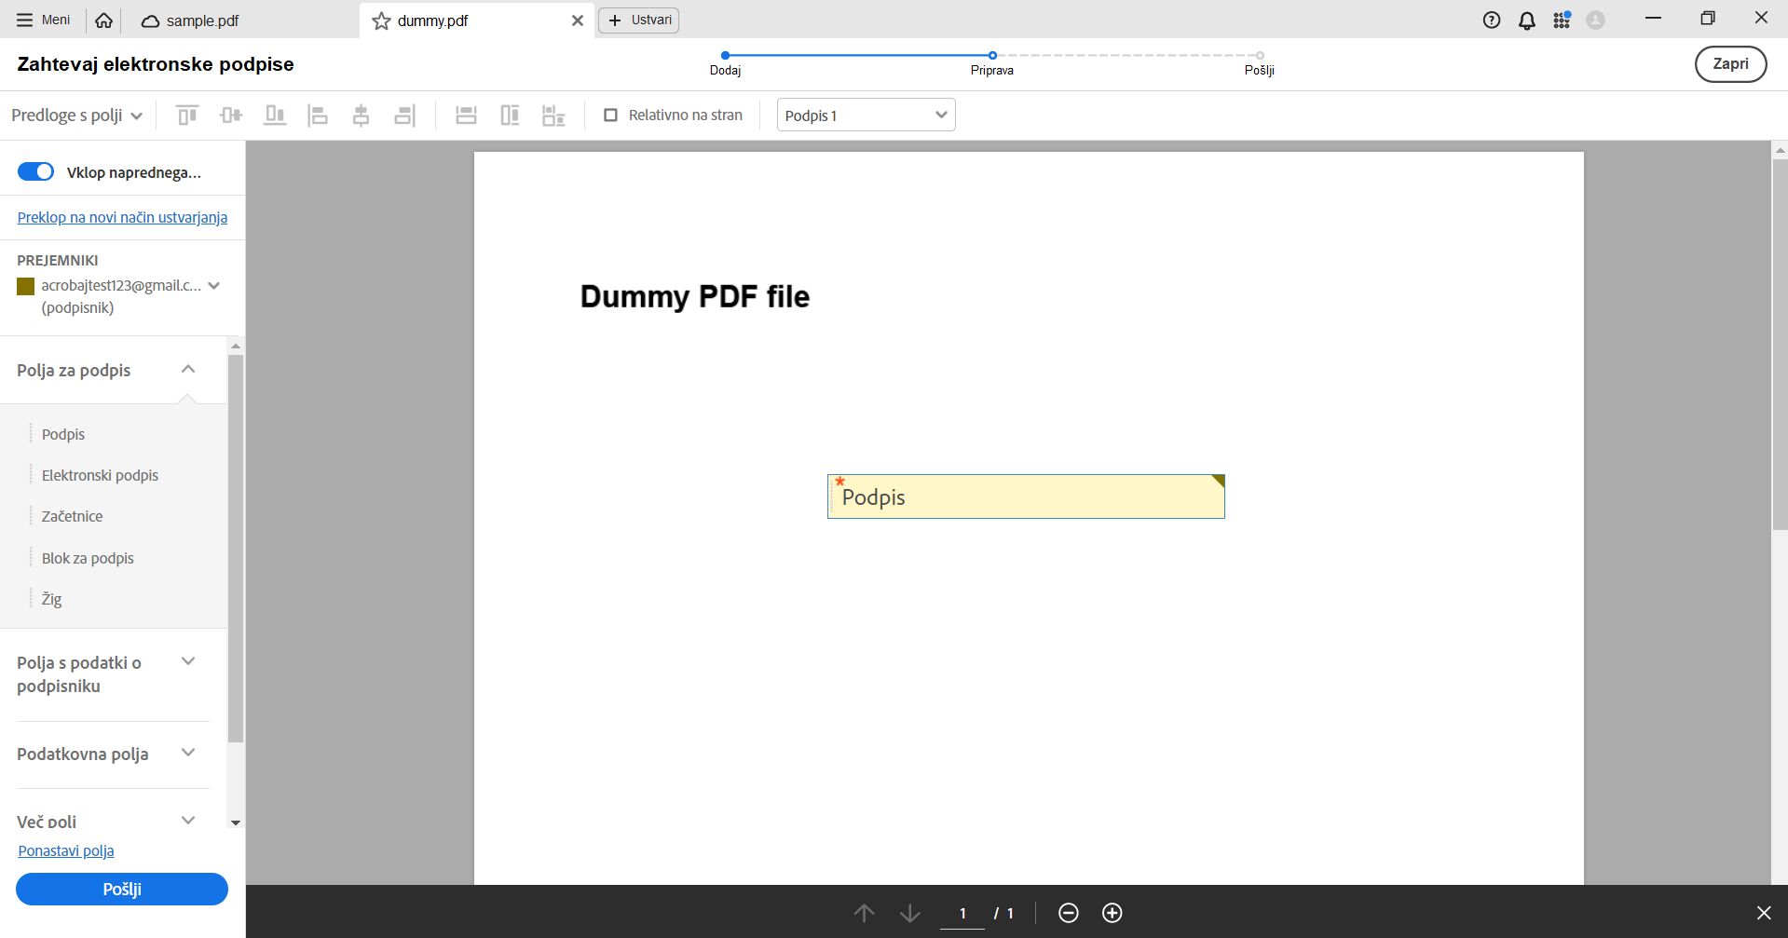Open the notifications bell
This screenshot has height=938, width=1788.
click(x=1527, y=20)
